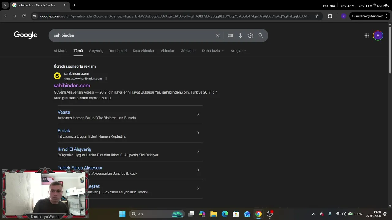Open the three-dot menu beside sahibinden.com ad
392x220 pixels.
pos(106,79)
